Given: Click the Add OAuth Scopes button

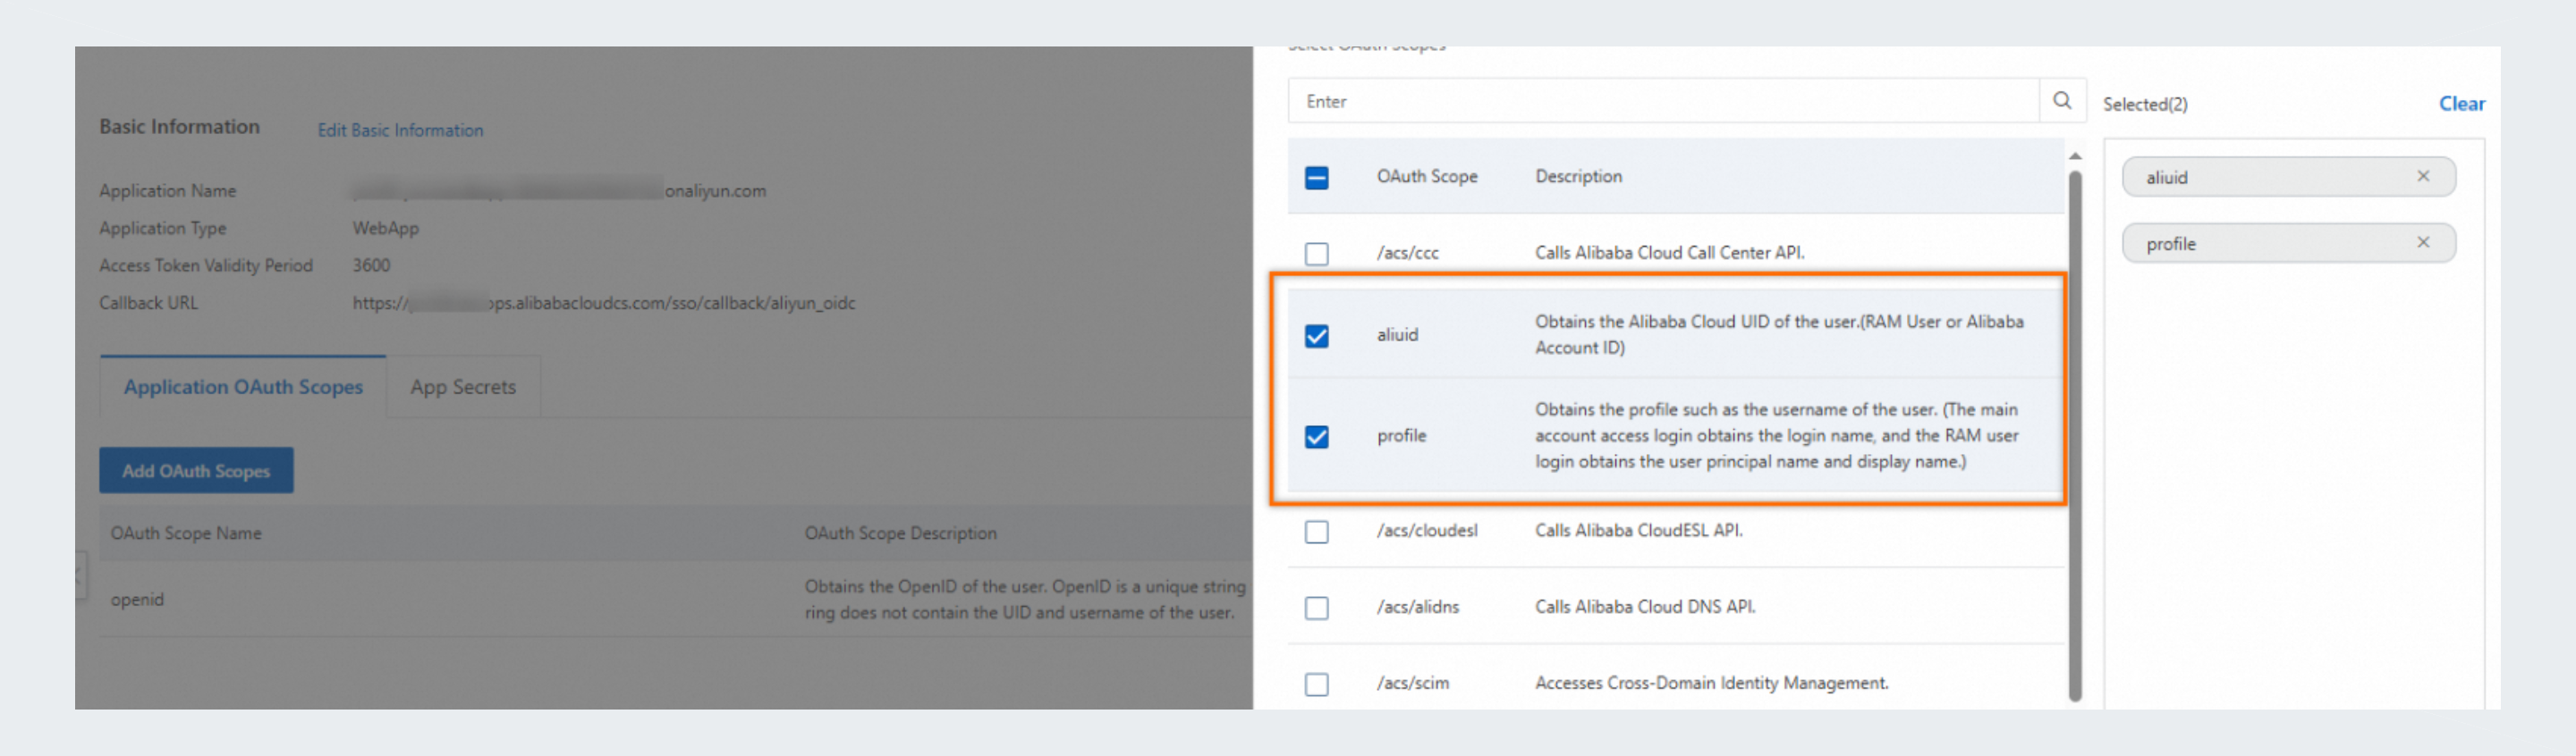Looking at the screenshot, I should coord(196,470).
